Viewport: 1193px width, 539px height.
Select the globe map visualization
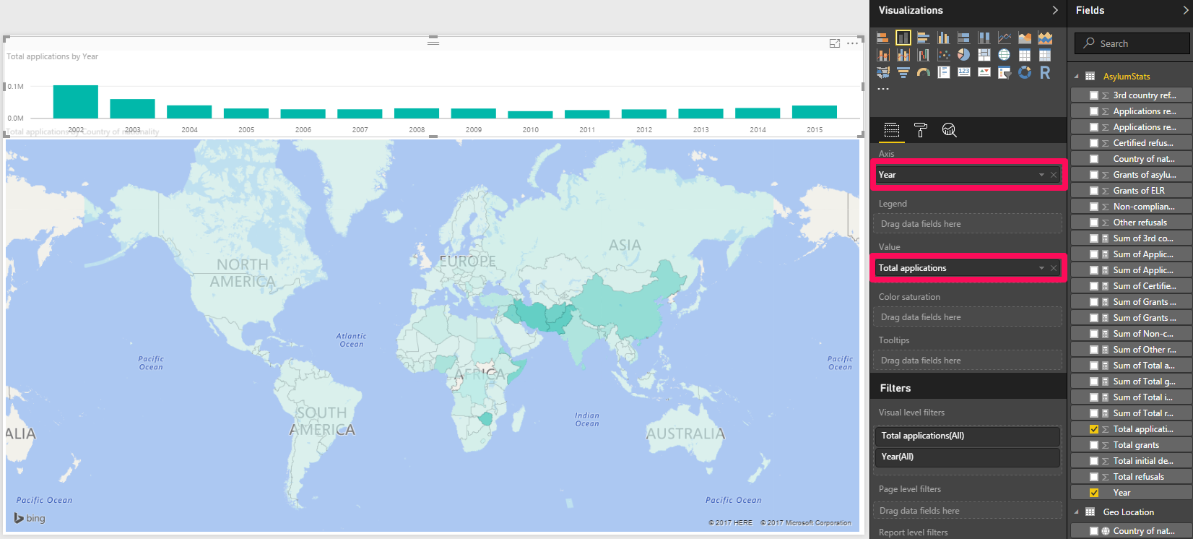tap(1005, 55)
